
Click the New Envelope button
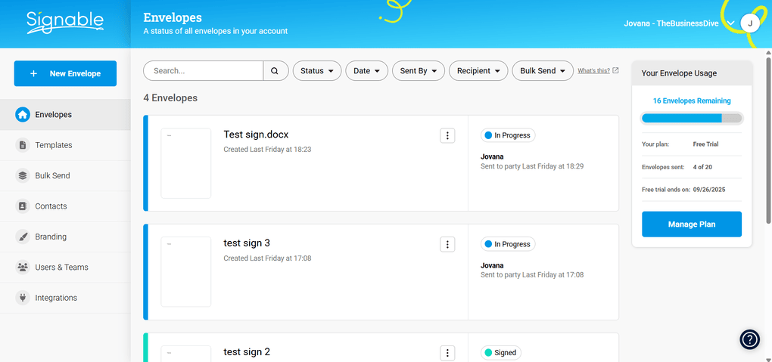65,73
